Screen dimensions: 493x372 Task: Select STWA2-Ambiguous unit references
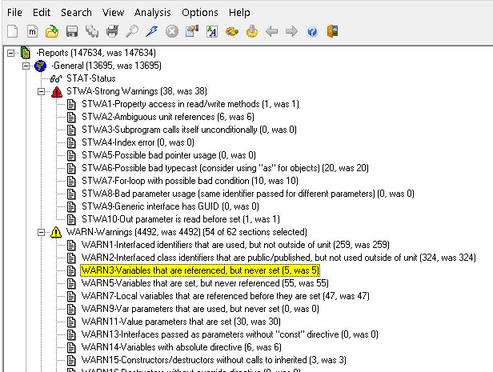[168, 117]
